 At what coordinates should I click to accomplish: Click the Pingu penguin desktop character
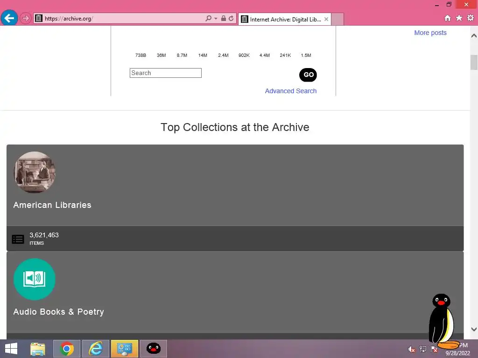point(442,321)
